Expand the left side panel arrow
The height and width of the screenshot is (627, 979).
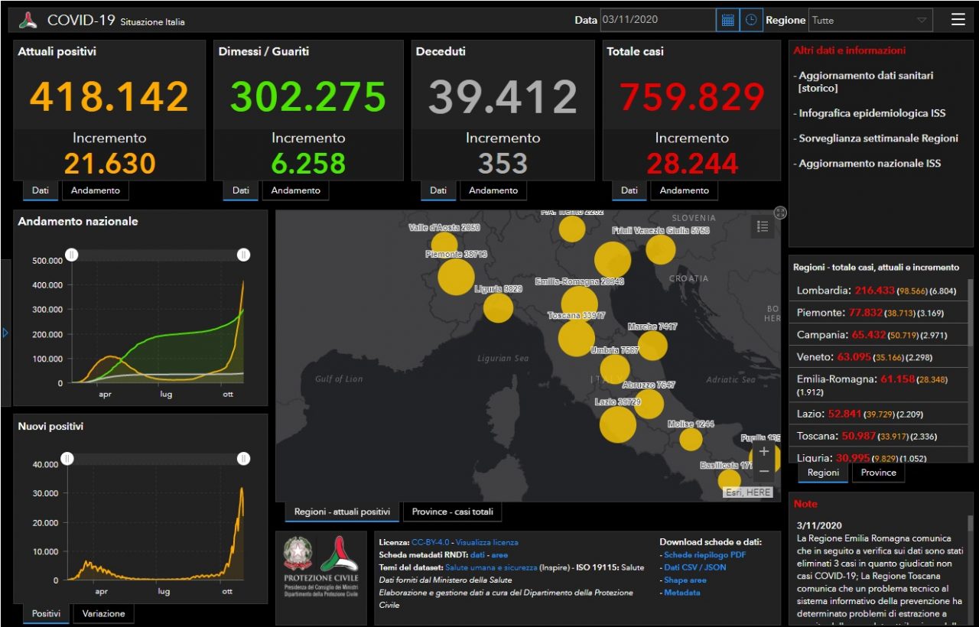[x=5, y=333]
